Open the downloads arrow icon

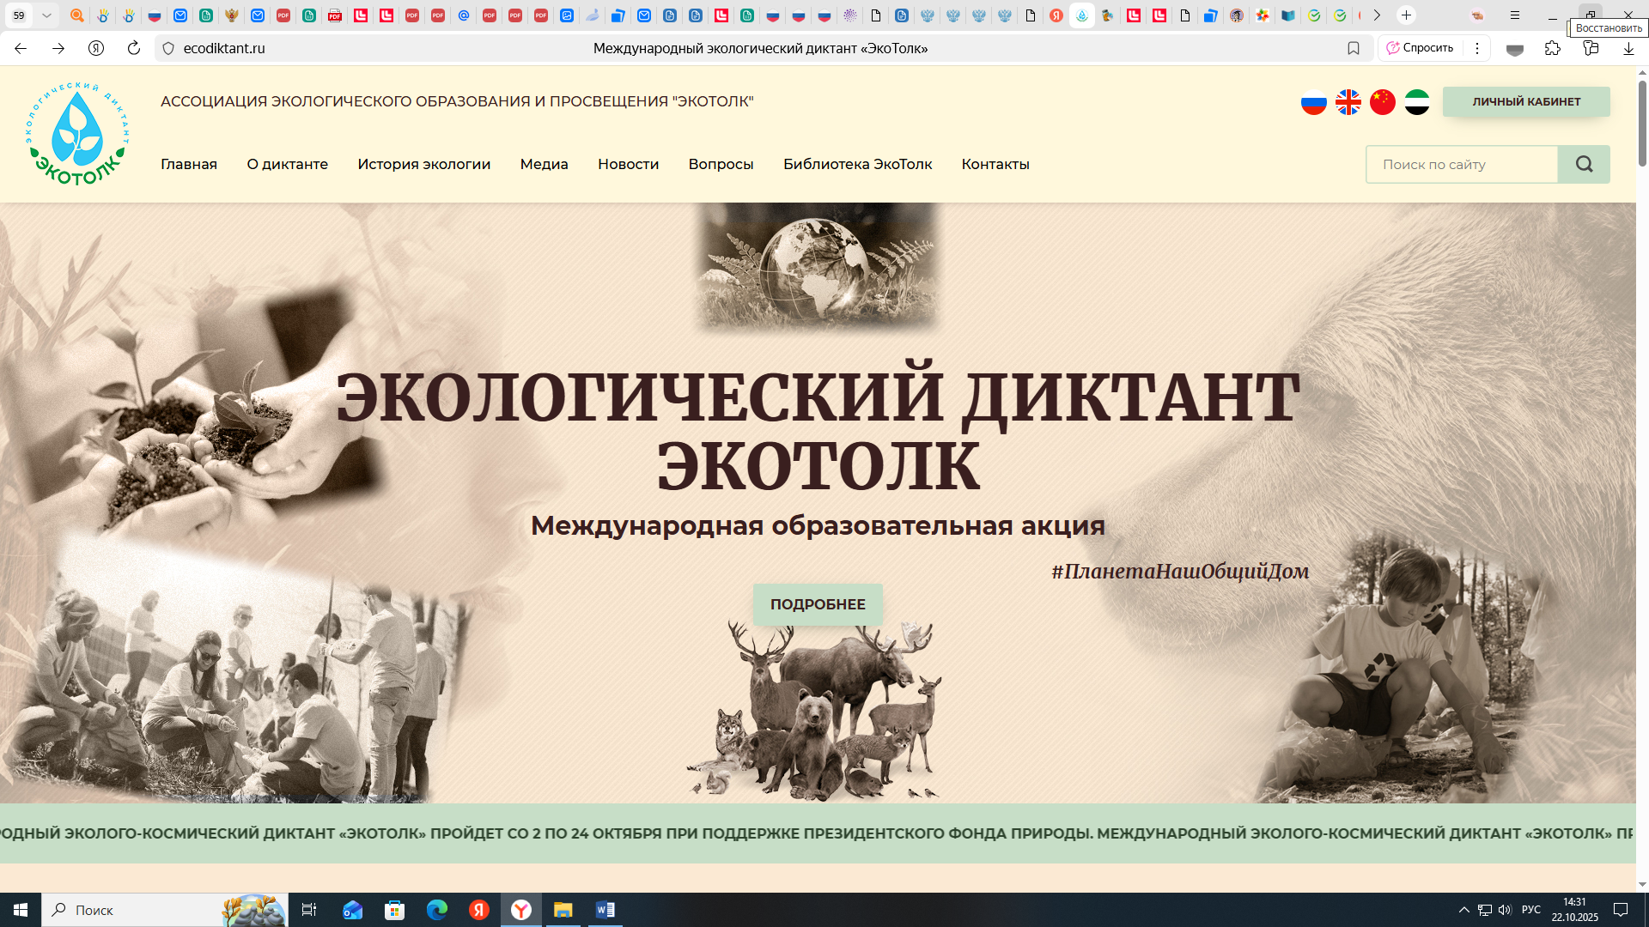(1628, 48)
